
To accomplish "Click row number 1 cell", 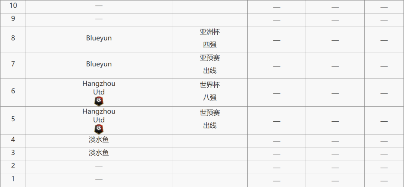I will 13,181.
